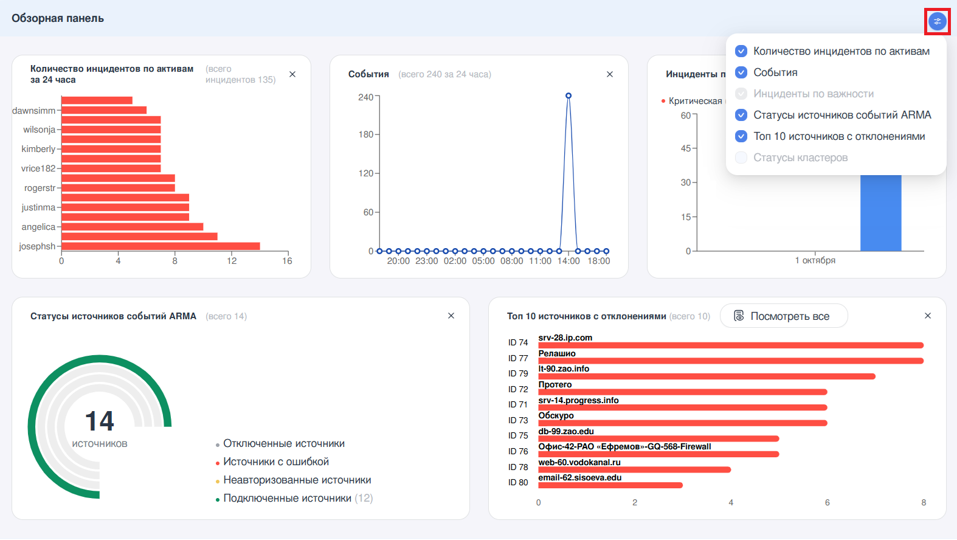
Task: Enable the Статусы кластеров checkbox
Action: 741,157
